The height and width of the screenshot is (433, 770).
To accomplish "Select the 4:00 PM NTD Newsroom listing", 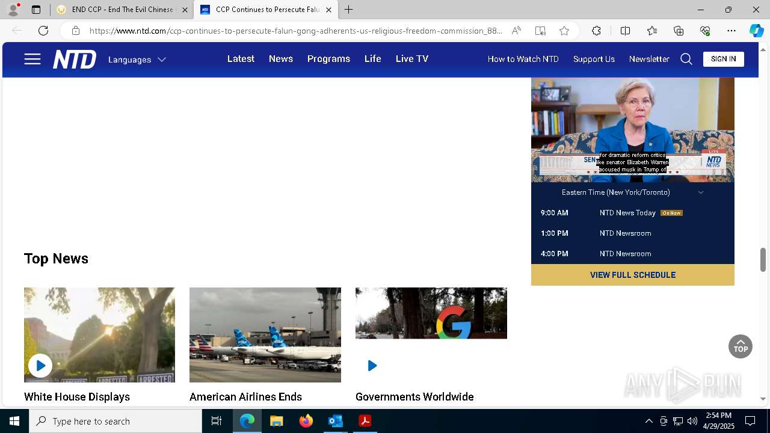I will (x=633, y=254).
